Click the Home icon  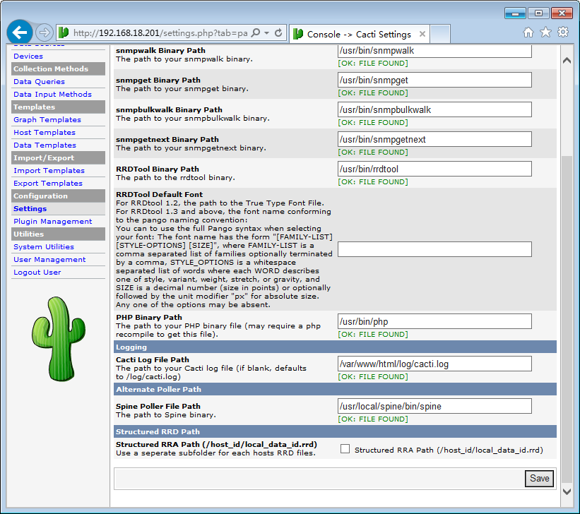click(x=528, y=32)
